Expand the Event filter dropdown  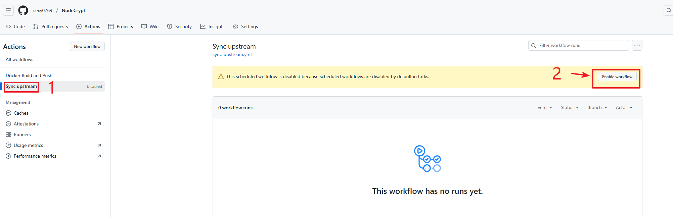(543, 108)
